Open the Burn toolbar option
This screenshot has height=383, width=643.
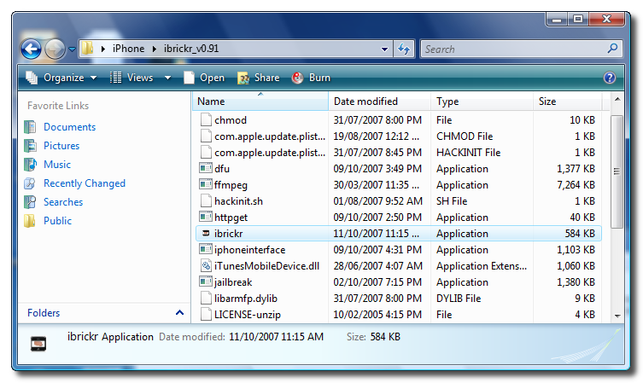click(x=311, y=78)
